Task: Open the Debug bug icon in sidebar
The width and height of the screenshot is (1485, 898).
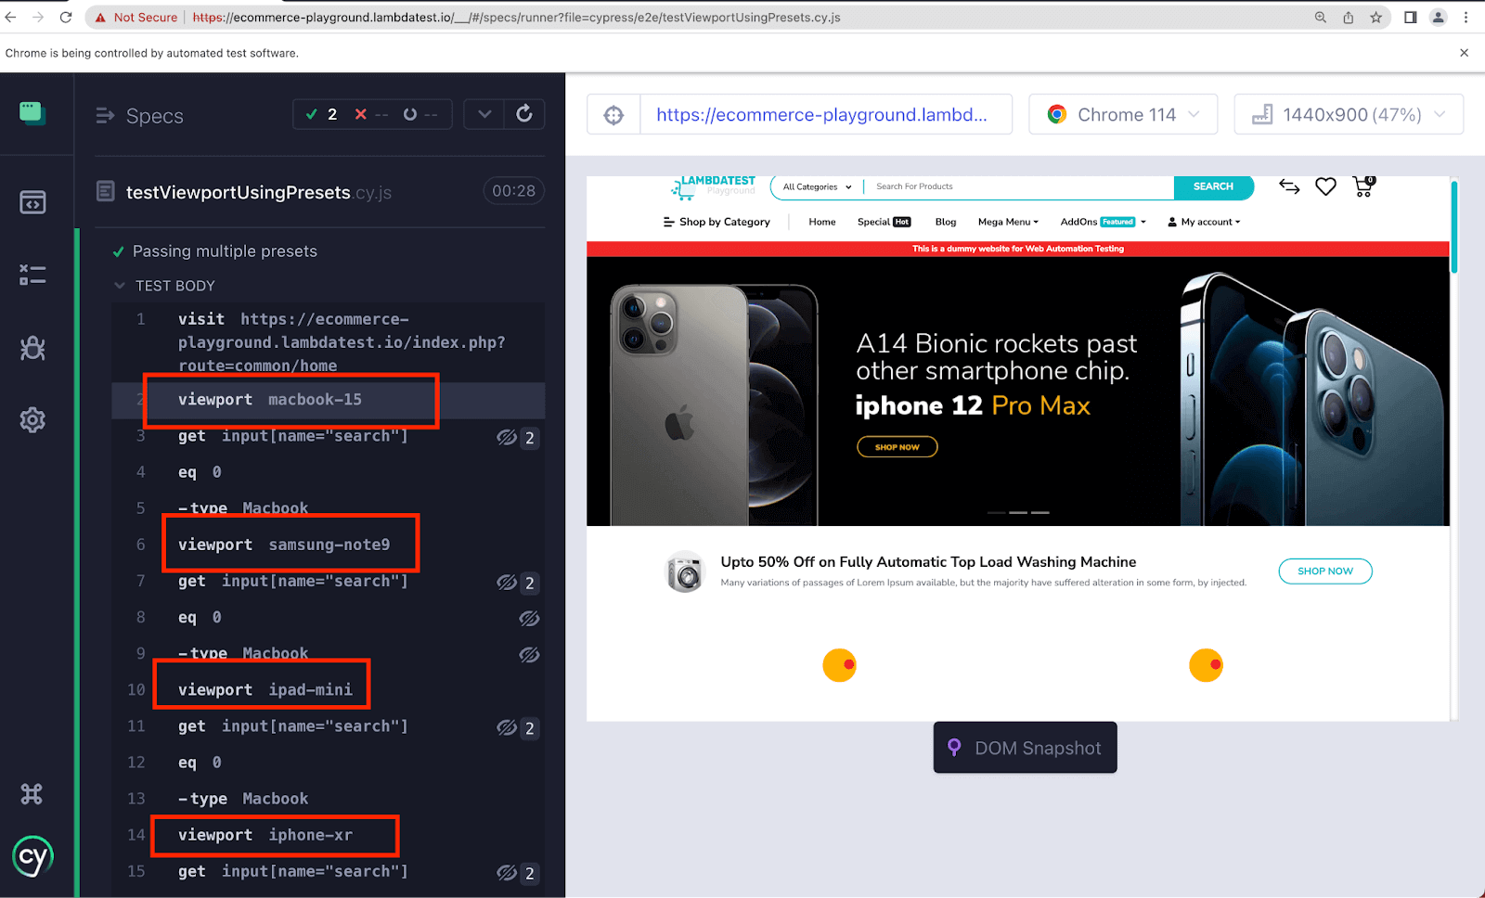Action: 32,348
